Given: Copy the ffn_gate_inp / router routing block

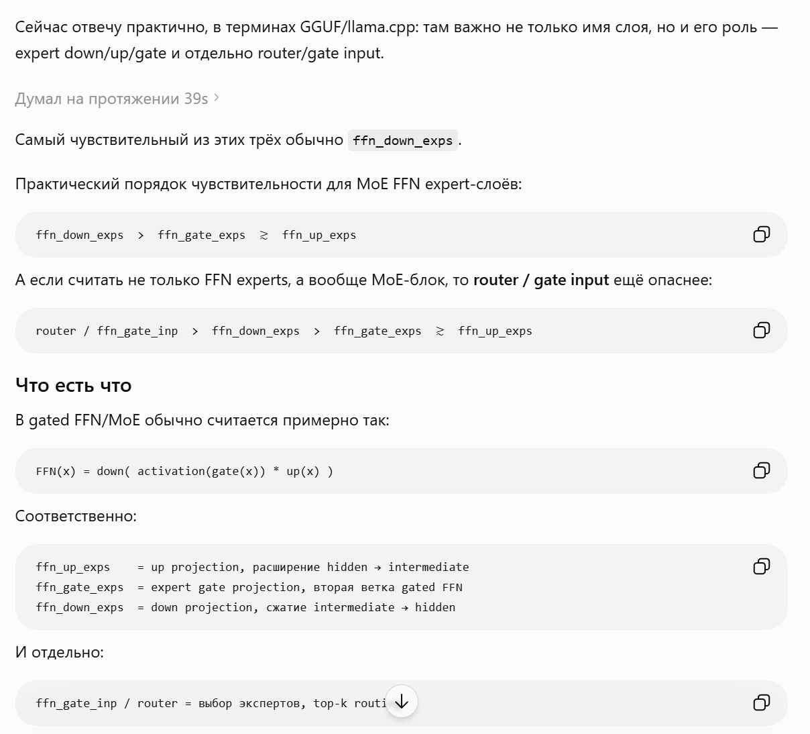Looking at the screenshot, I should [761, 702].
